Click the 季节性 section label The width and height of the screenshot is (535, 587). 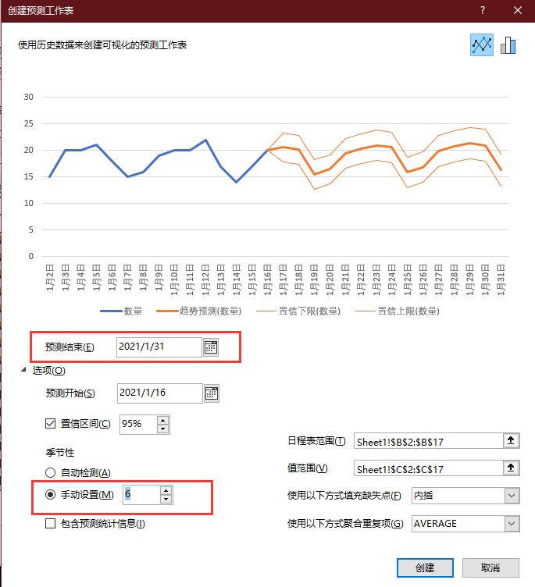[x=60, y=452]
